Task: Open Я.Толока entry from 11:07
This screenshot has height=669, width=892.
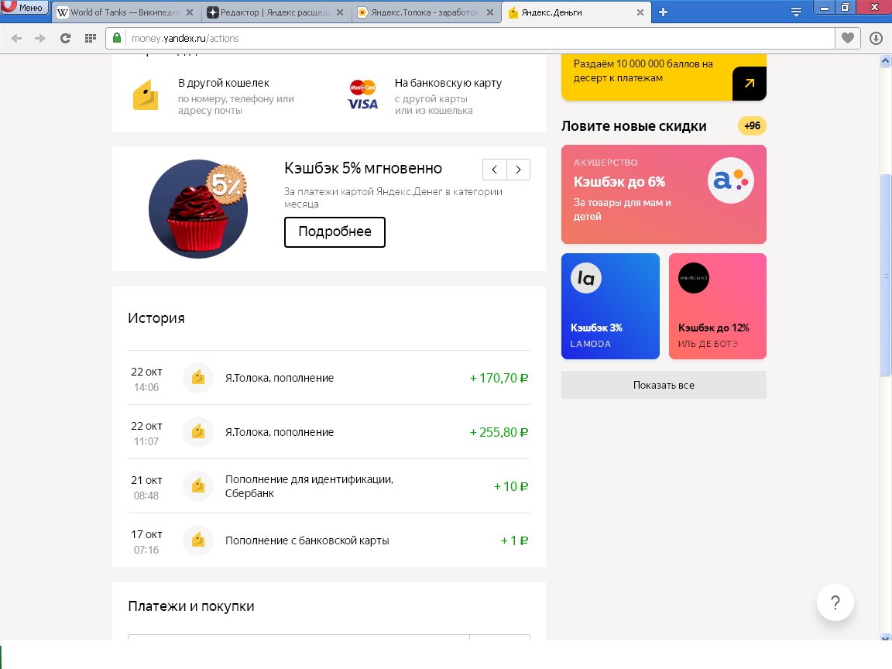Action: (x=329, y=432)
